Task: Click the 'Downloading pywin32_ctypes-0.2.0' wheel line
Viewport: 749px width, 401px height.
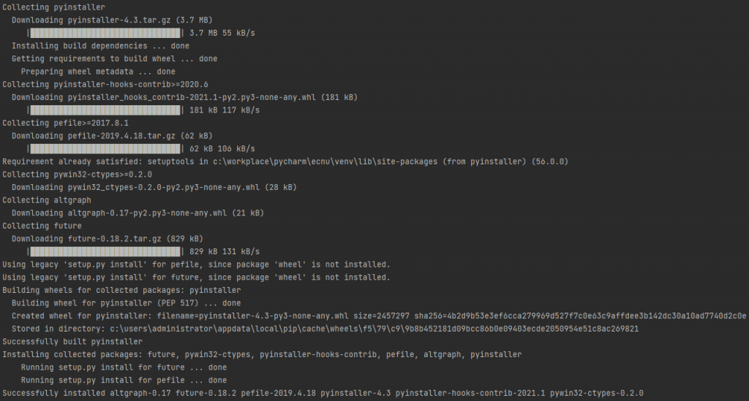Action: point(154,188)
